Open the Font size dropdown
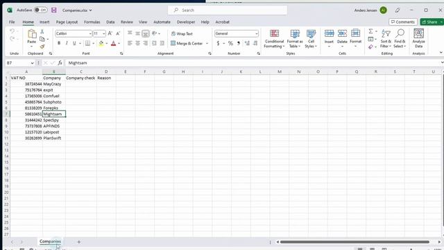444x250 pixels. coord(104,34)
